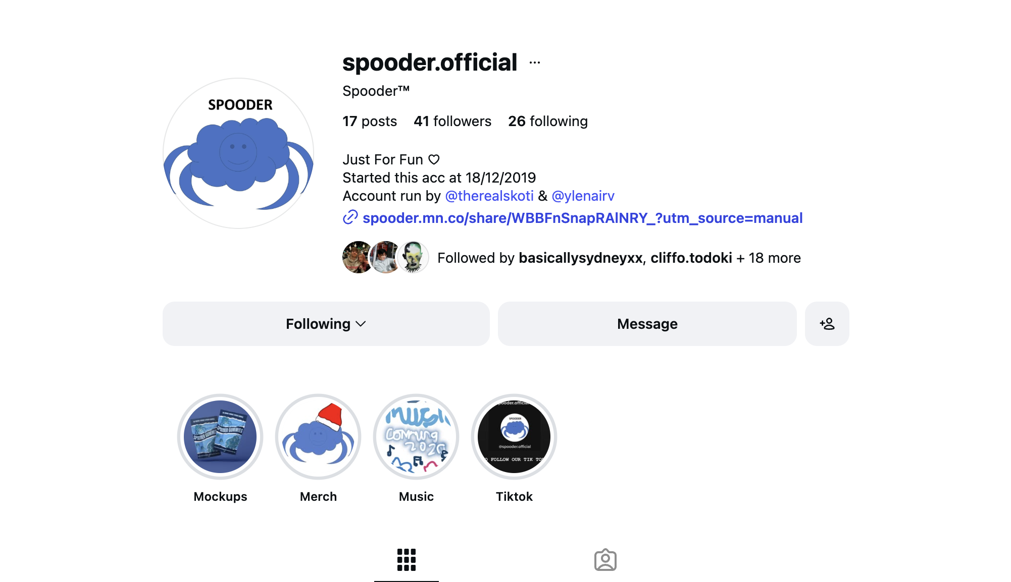Image resolution: width=1011 pixels, height=582 pixels.
Task: Click the first mutual follower avatar
Action: [358, 257]
